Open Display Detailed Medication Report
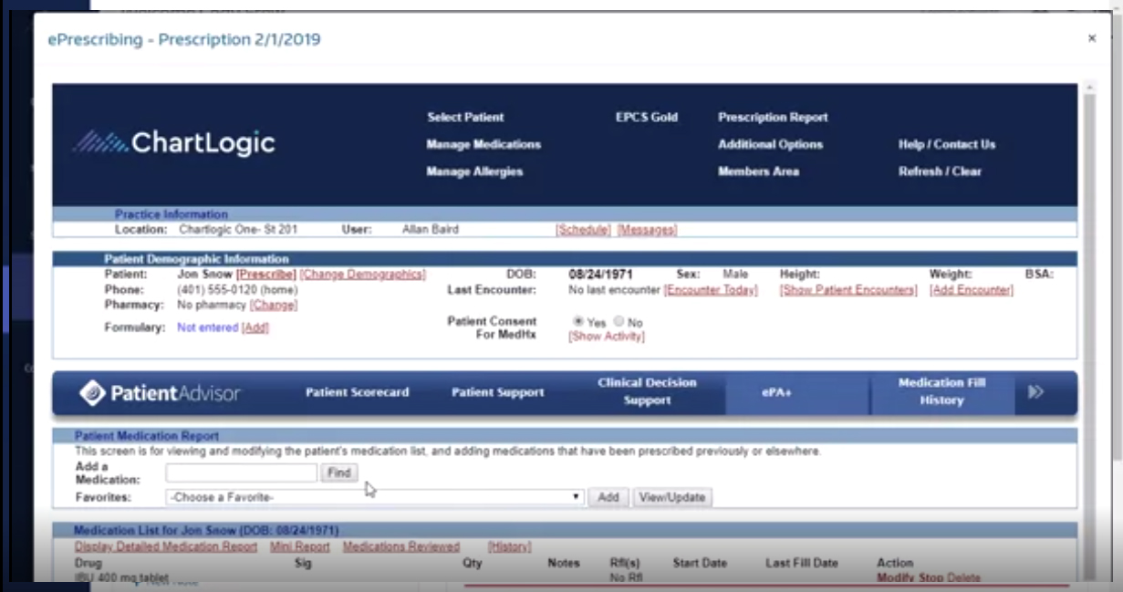 166,546
